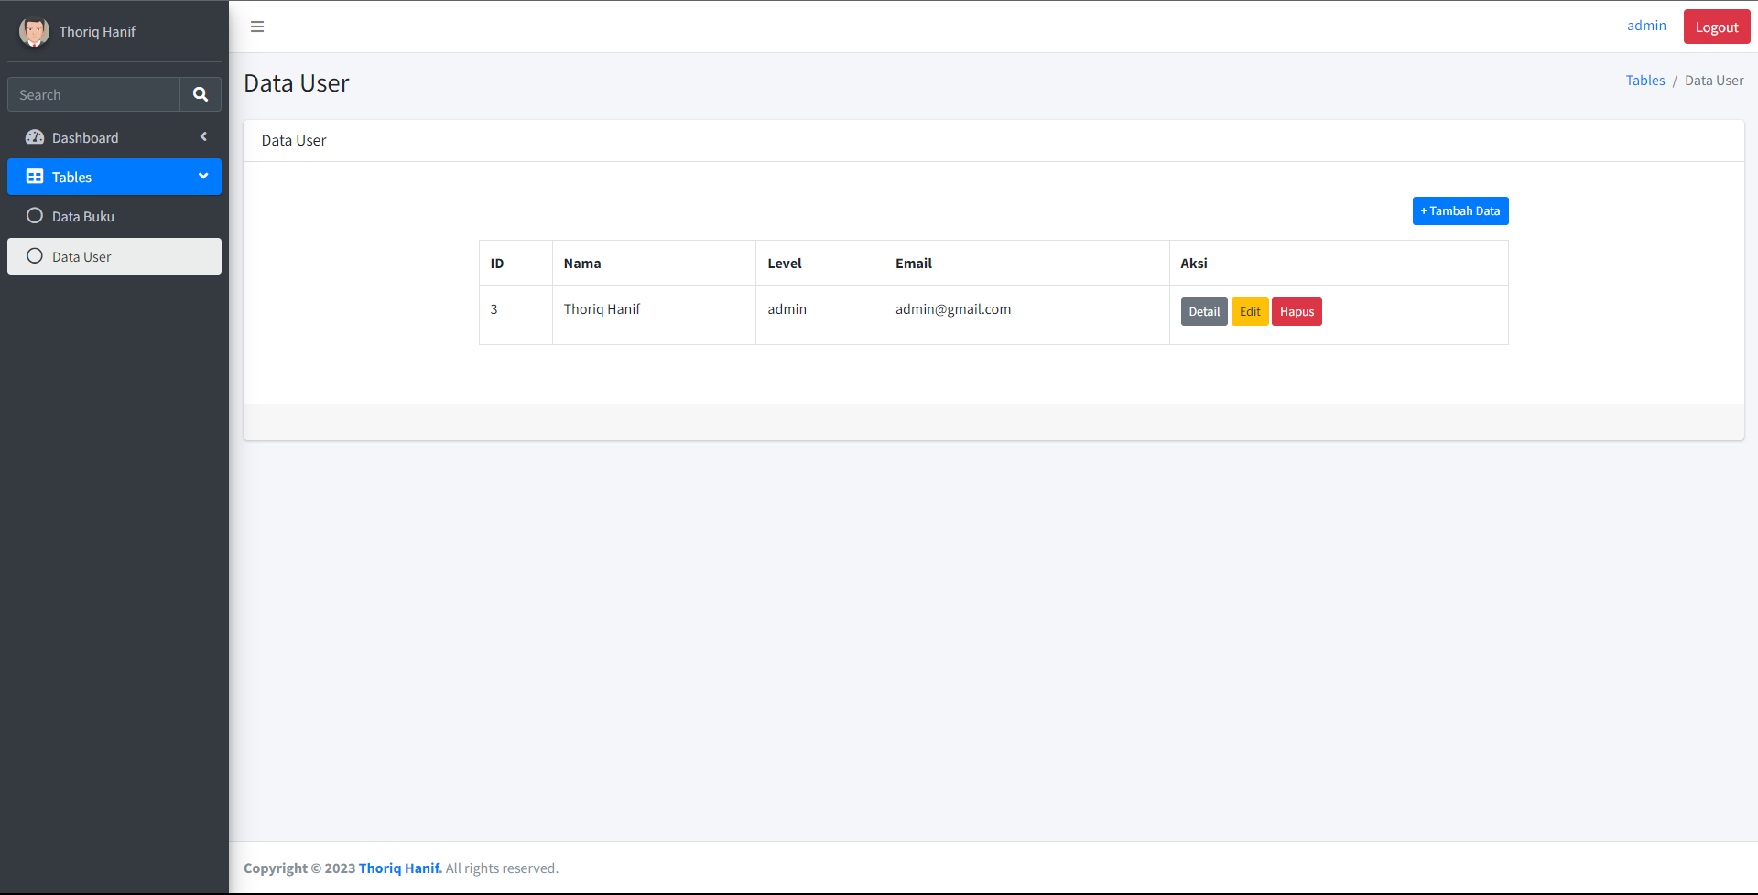This screenshot has width=1758, height=895.
Task: Open Thoriq Hanif footer link
Action: click(399, 868)
